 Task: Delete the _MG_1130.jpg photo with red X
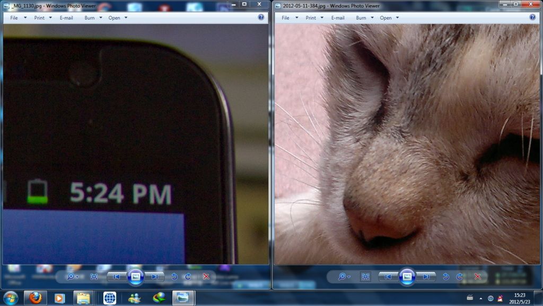point(206,276)
